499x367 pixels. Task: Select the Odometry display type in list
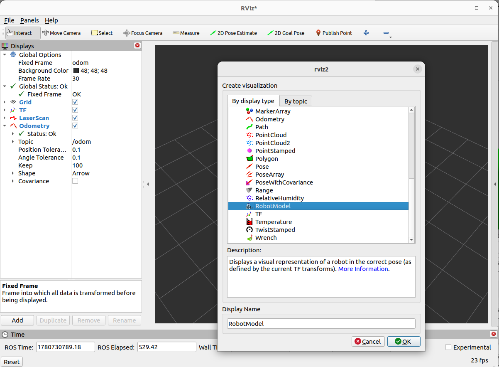coord(270,119)
